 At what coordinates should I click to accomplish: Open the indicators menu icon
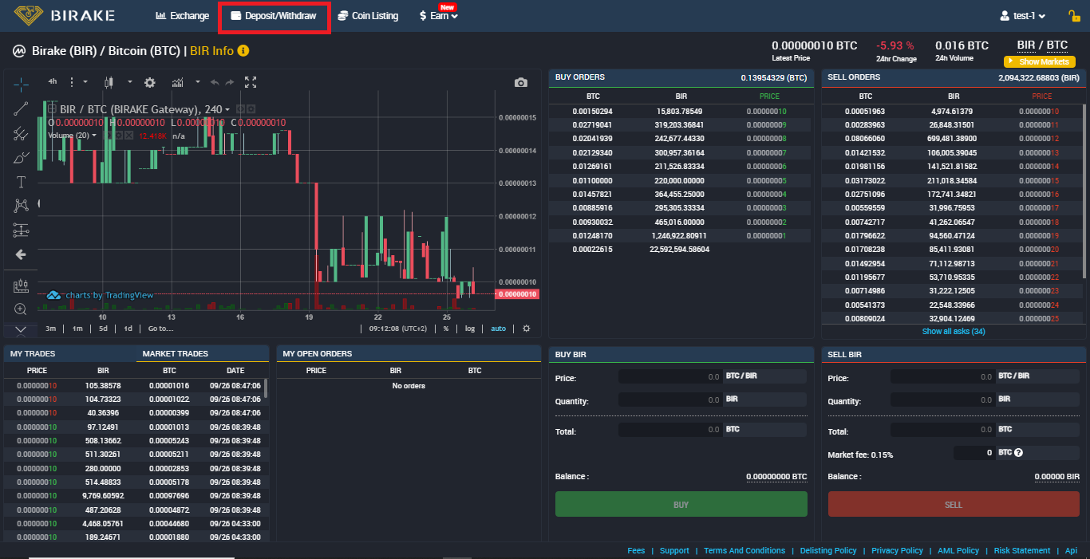pos(177,82)
